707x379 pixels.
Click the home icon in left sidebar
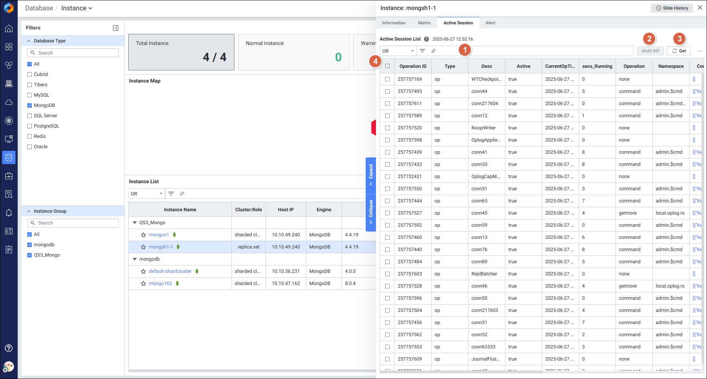9,29
